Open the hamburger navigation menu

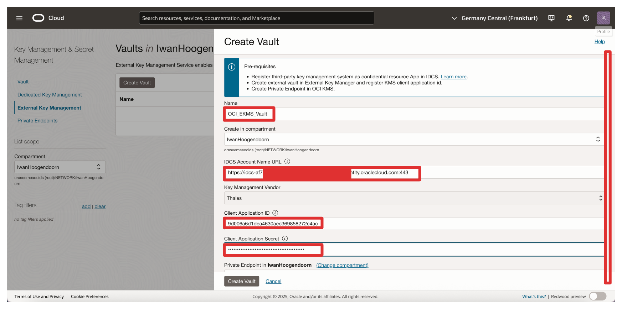click(x=19, y=18)
